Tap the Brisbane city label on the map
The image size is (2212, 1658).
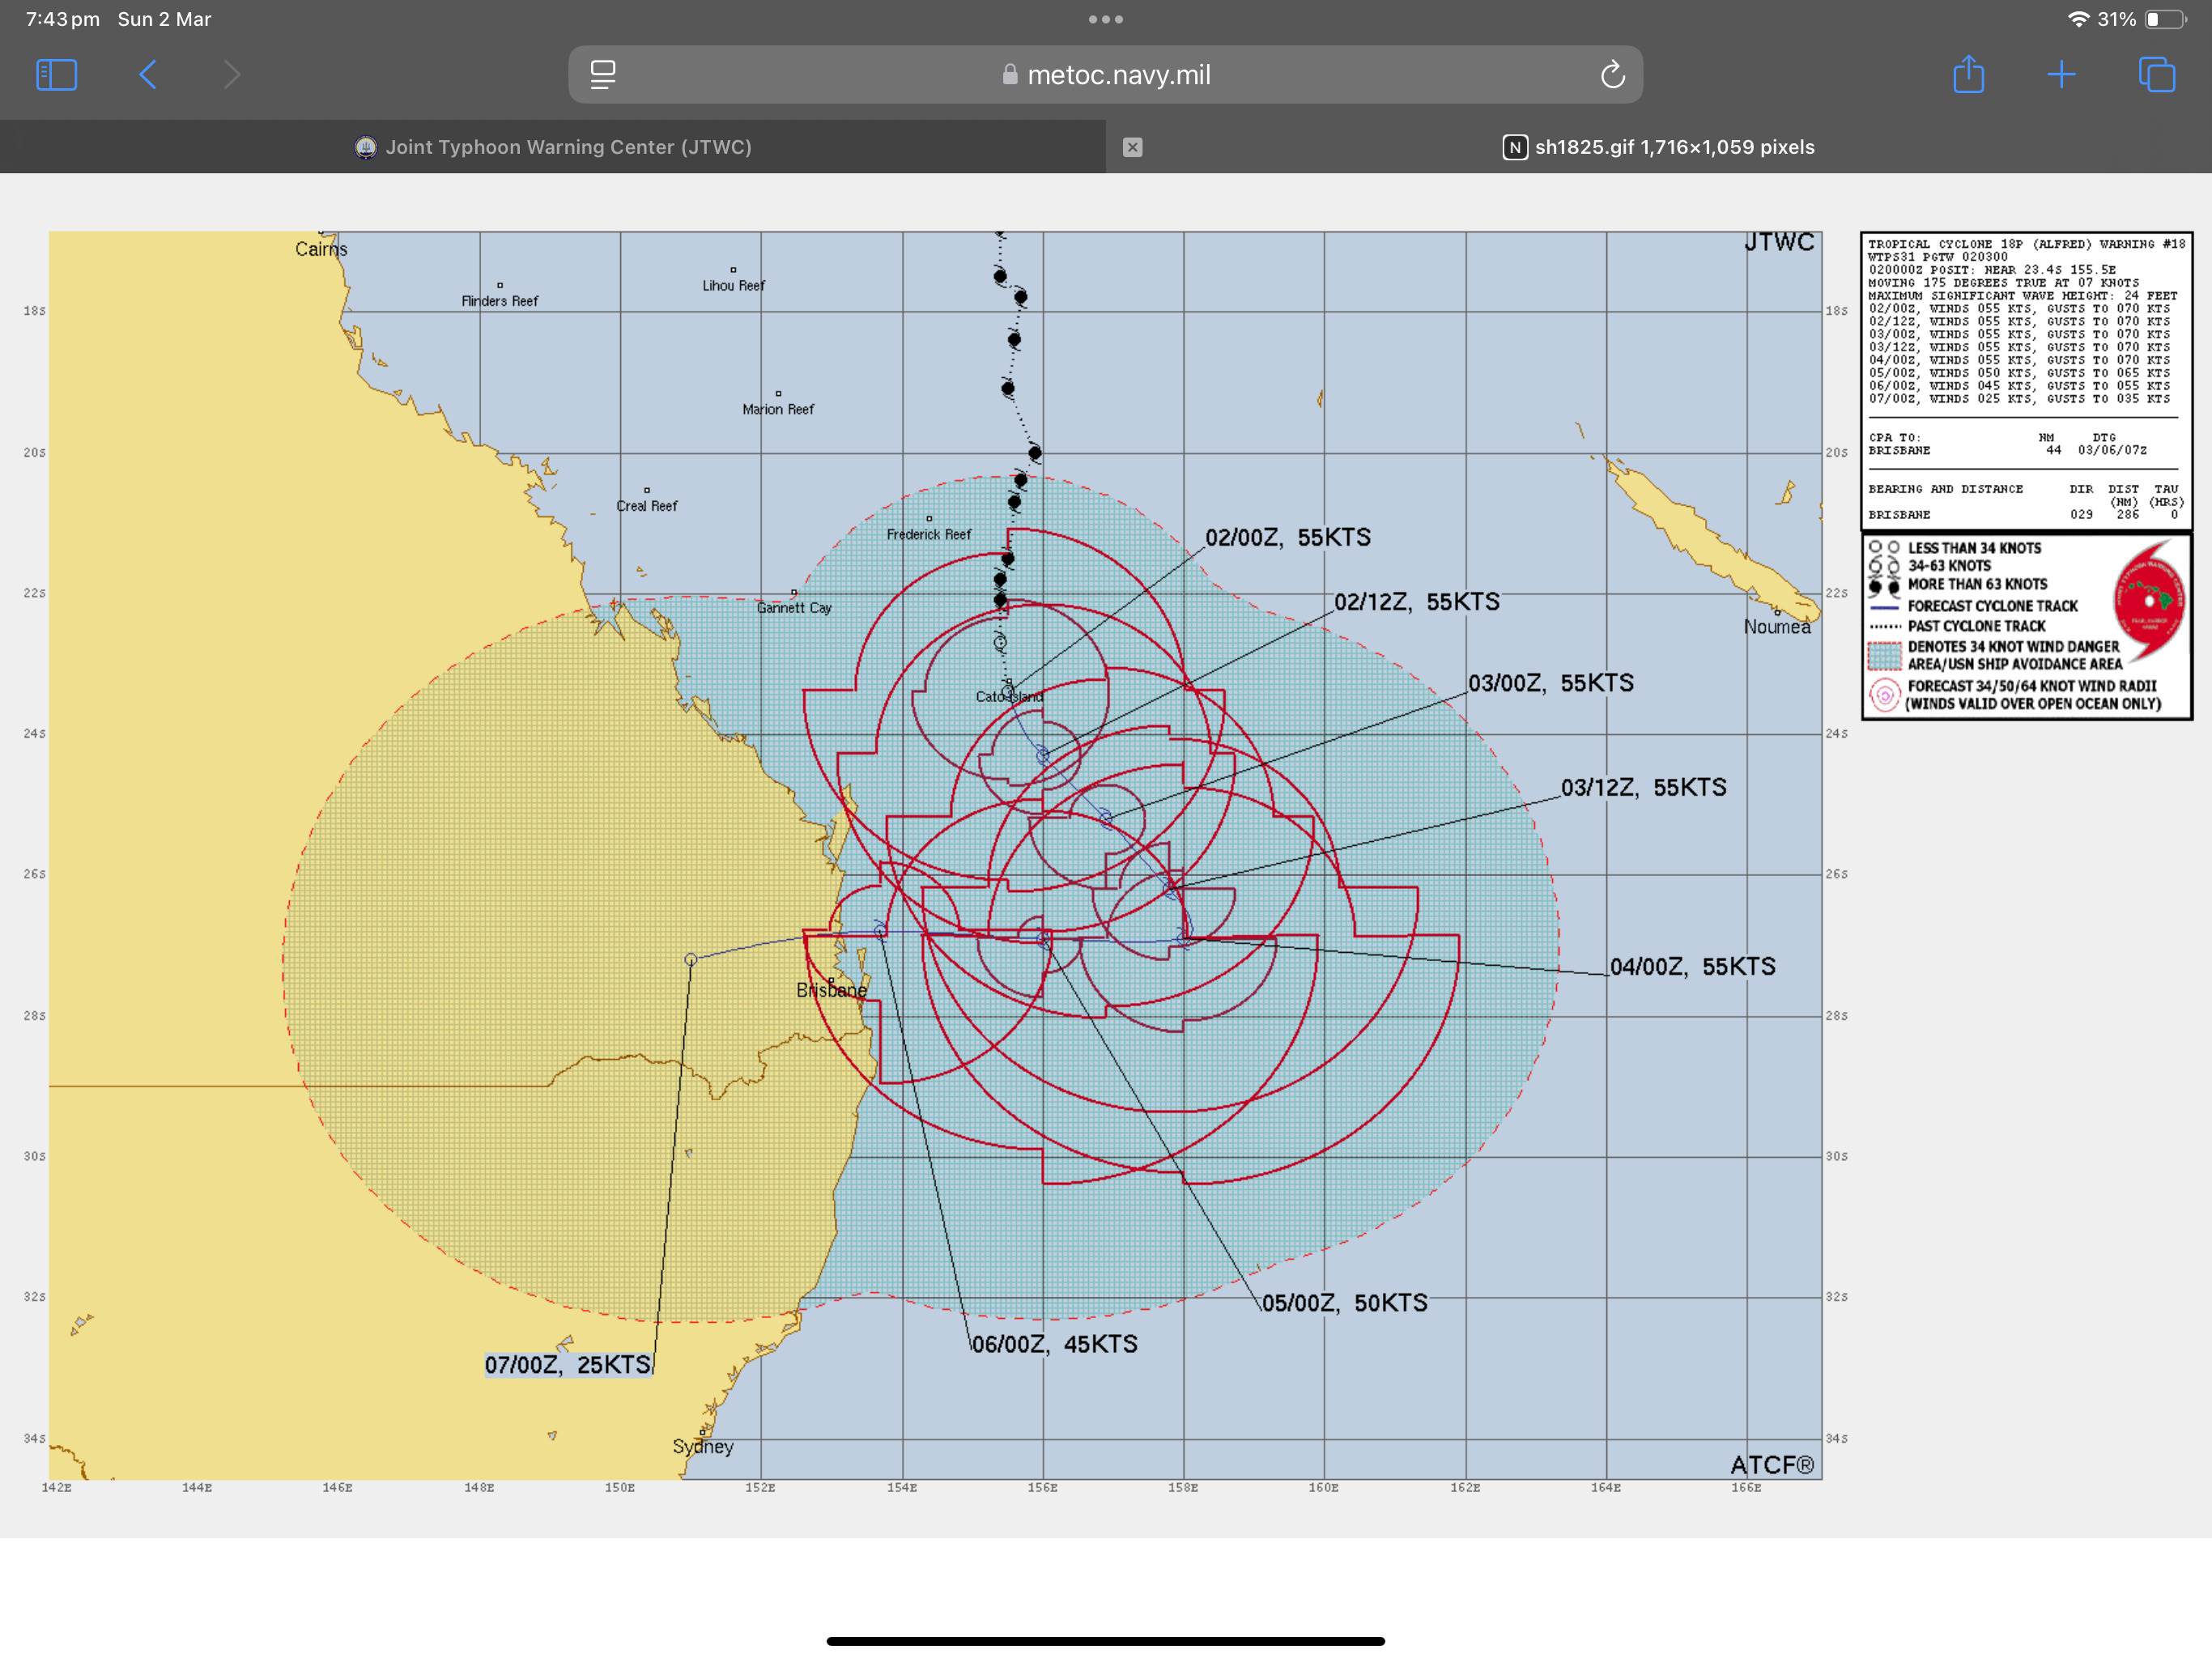point(831,990)
